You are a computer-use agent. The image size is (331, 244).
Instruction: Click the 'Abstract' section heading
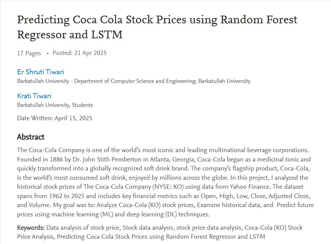pos(31,137)
